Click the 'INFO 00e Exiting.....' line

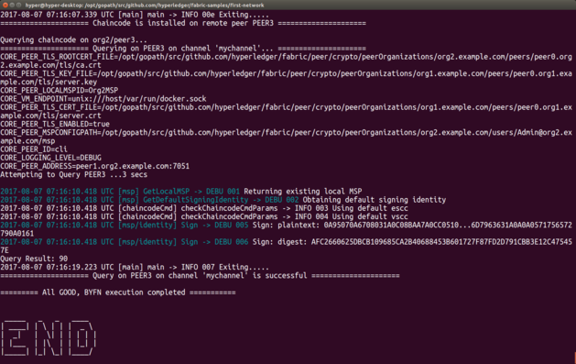coord(135,15)
